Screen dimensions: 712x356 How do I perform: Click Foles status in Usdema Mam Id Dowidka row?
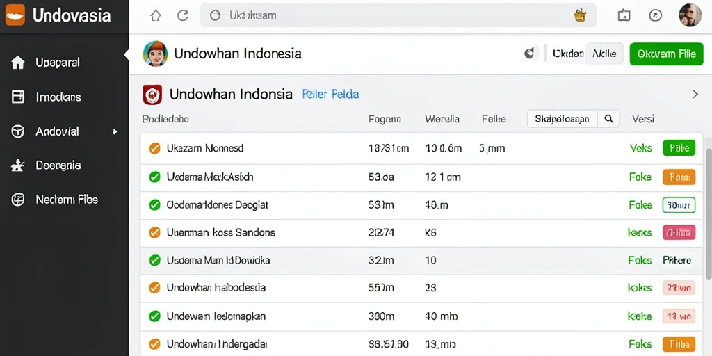(x=640, y=260)
